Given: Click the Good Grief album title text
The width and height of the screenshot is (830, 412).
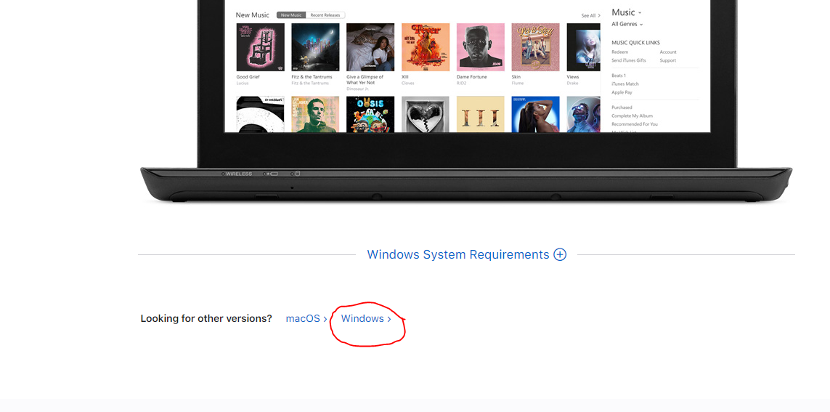Looking at the screenshot, I should click(x=248, y=77).
